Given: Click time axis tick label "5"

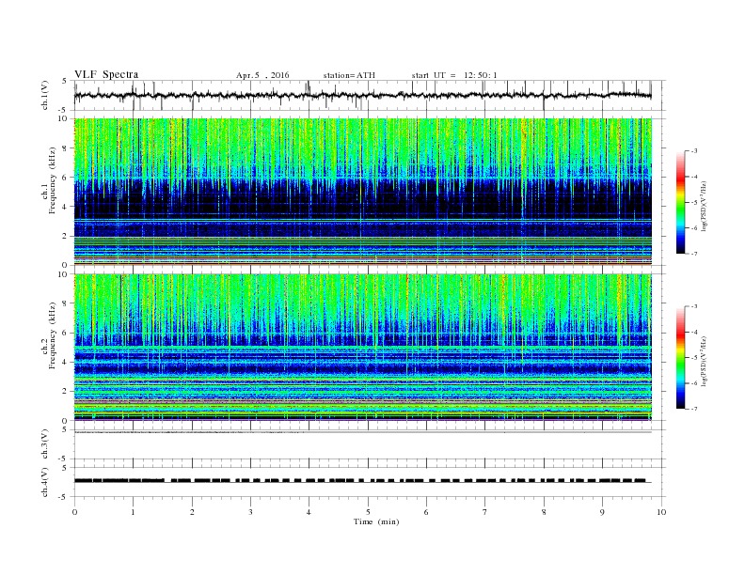Looking at the screenshot, I should 368,512.
